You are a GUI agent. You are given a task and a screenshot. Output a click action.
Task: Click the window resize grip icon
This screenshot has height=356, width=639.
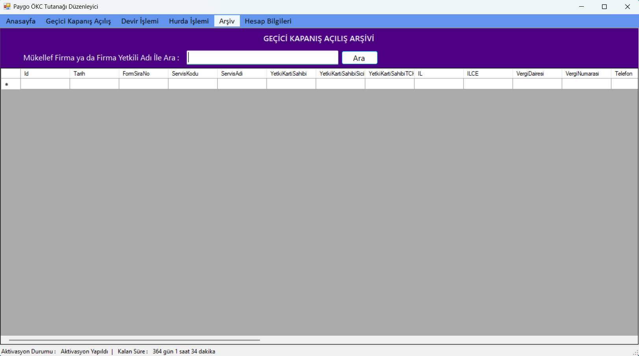click(635, 352)
